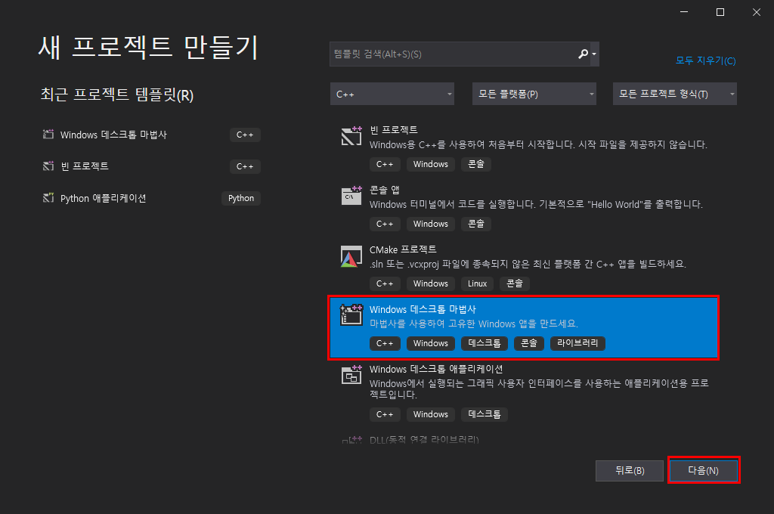Click recent Python 애플리케이션 icon
Screen dimensions: 774x514
pyautogui.click(x=48, y=198)
